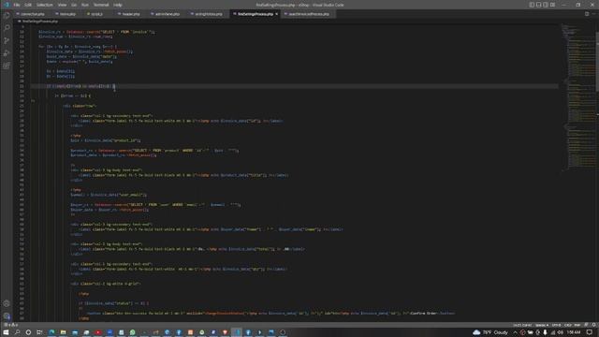
Task: Open the Brave browser from the taskbar
Action: [x=225, y=332]
